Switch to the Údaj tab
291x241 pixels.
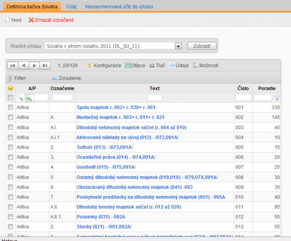tap(72, 7)
